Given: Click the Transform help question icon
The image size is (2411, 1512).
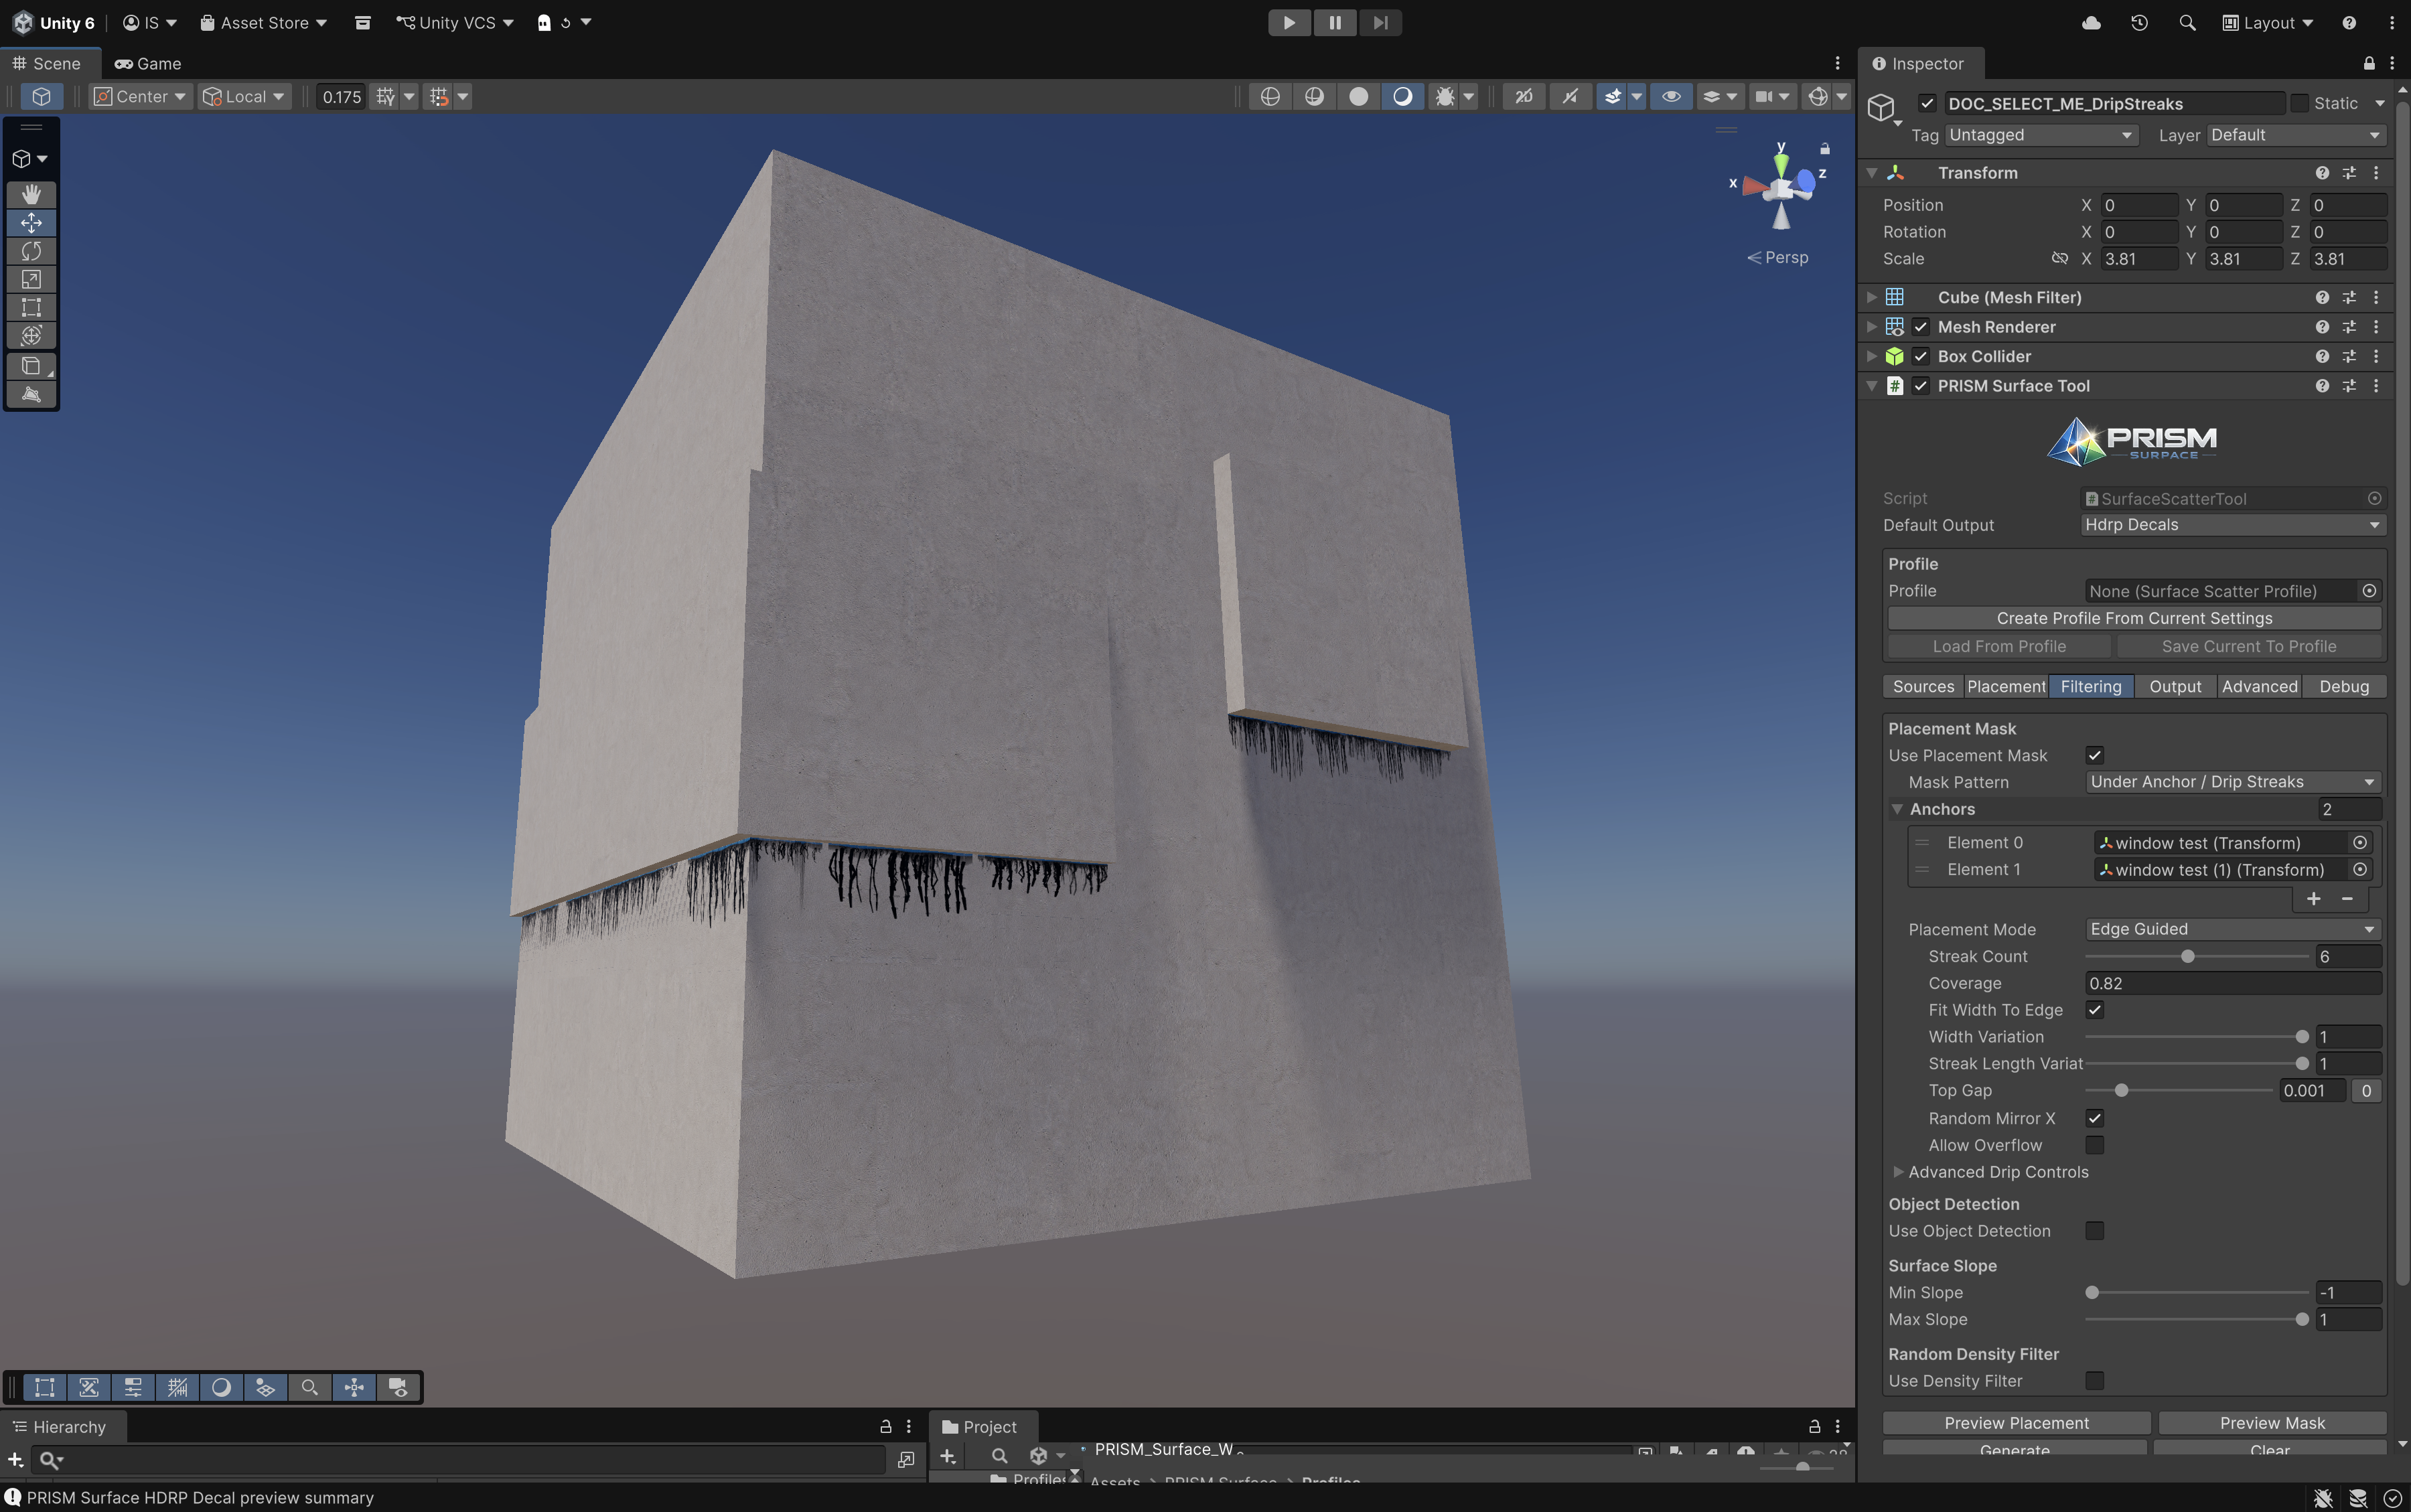Looking at the screenshot, I should [x=2322, y=173].
